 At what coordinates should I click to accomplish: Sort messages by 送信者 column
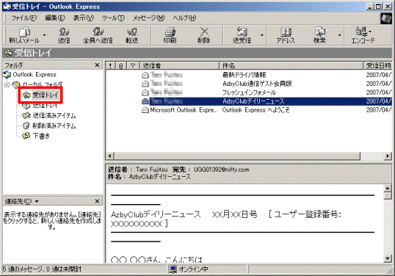tap(179, 66)
